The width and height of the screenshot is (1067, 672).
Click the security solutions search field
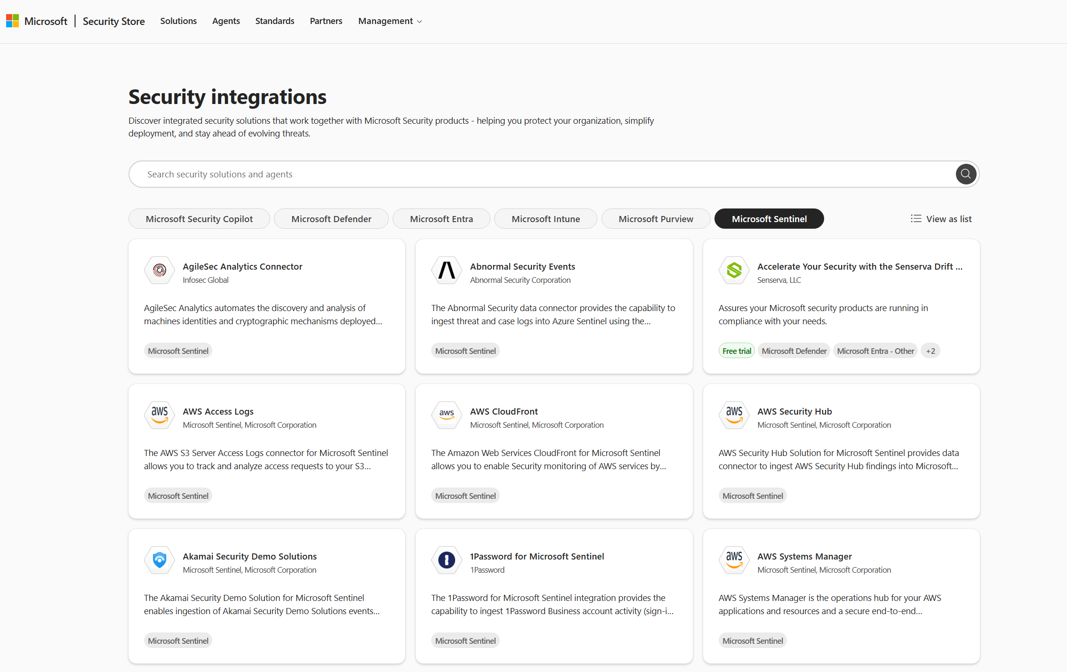click(x=518, y=174)
